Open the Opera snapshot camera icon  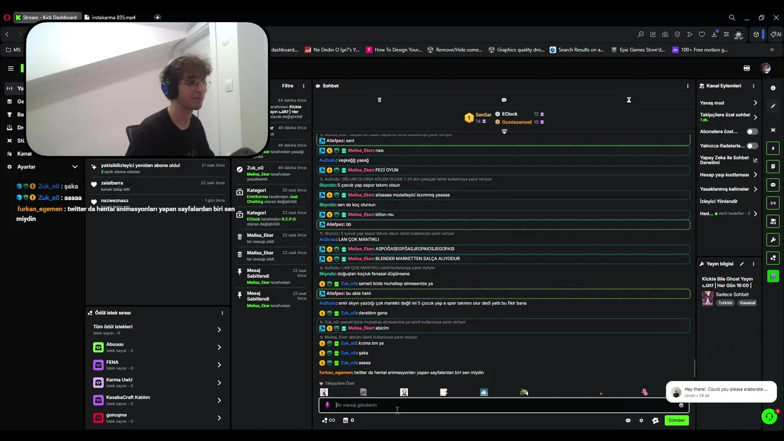tap(665, 34)
